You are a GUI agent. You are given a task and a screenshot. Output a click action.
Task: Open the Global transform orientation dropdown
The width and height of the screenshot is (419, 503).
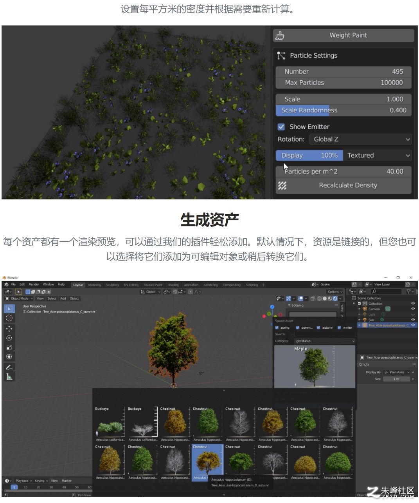[151, 292]
